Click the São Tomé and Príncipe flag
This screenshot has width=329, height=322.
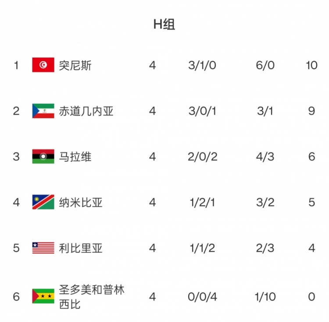pyautogui.click(x=43, y=297)
